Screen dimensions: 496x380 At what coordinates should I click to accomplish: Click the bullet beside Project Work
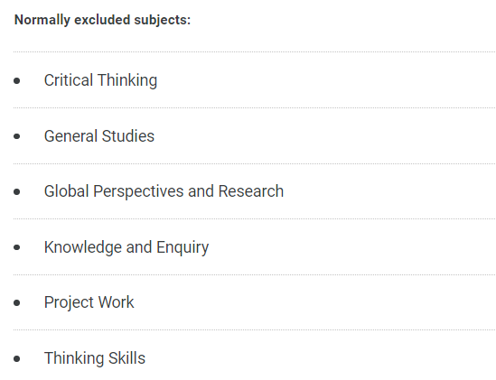point(17,303)
